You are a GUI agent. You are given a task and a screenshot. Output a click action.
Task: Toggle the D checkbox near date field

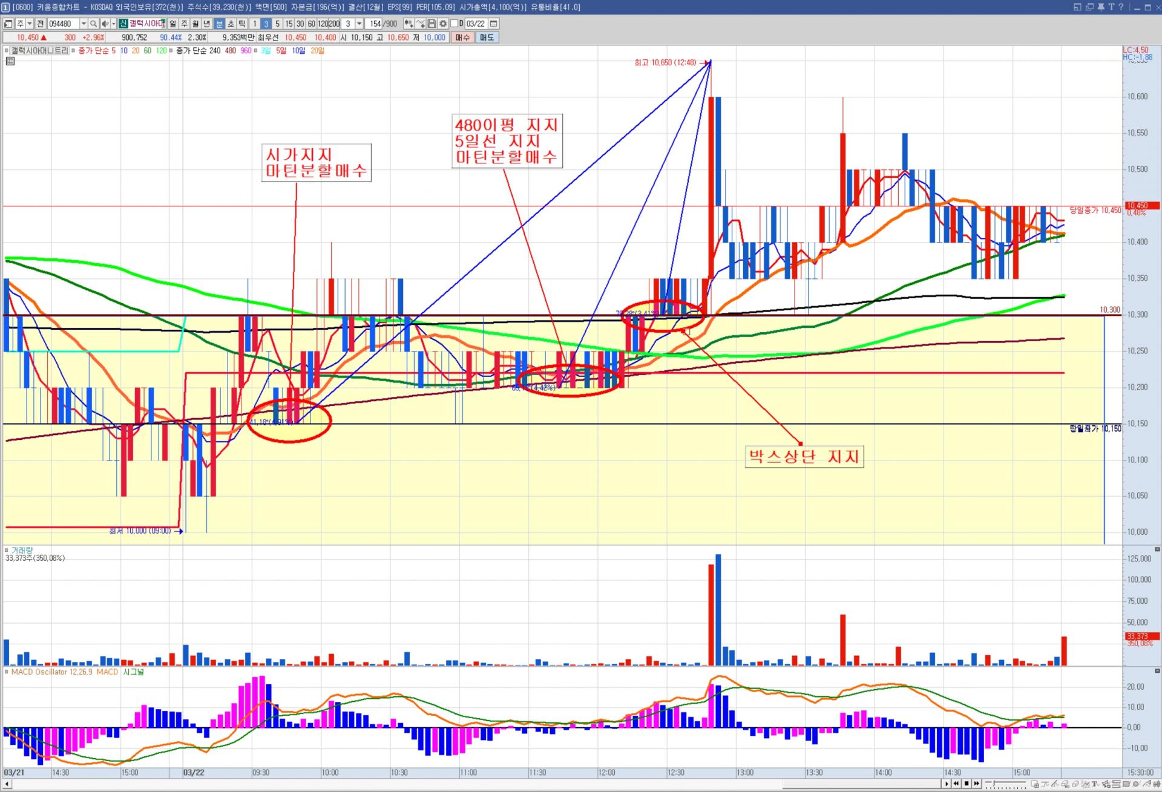tap(455, 24)
